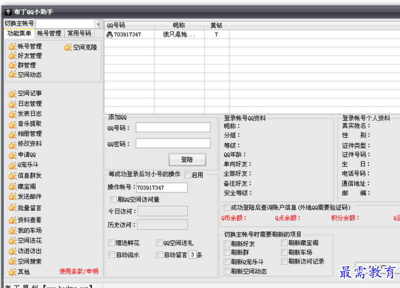The height and width of the screenshot is (288, 400).
Task: Expand the 切换主帐号 dropdown arrow
Action: tap(98, 24)
